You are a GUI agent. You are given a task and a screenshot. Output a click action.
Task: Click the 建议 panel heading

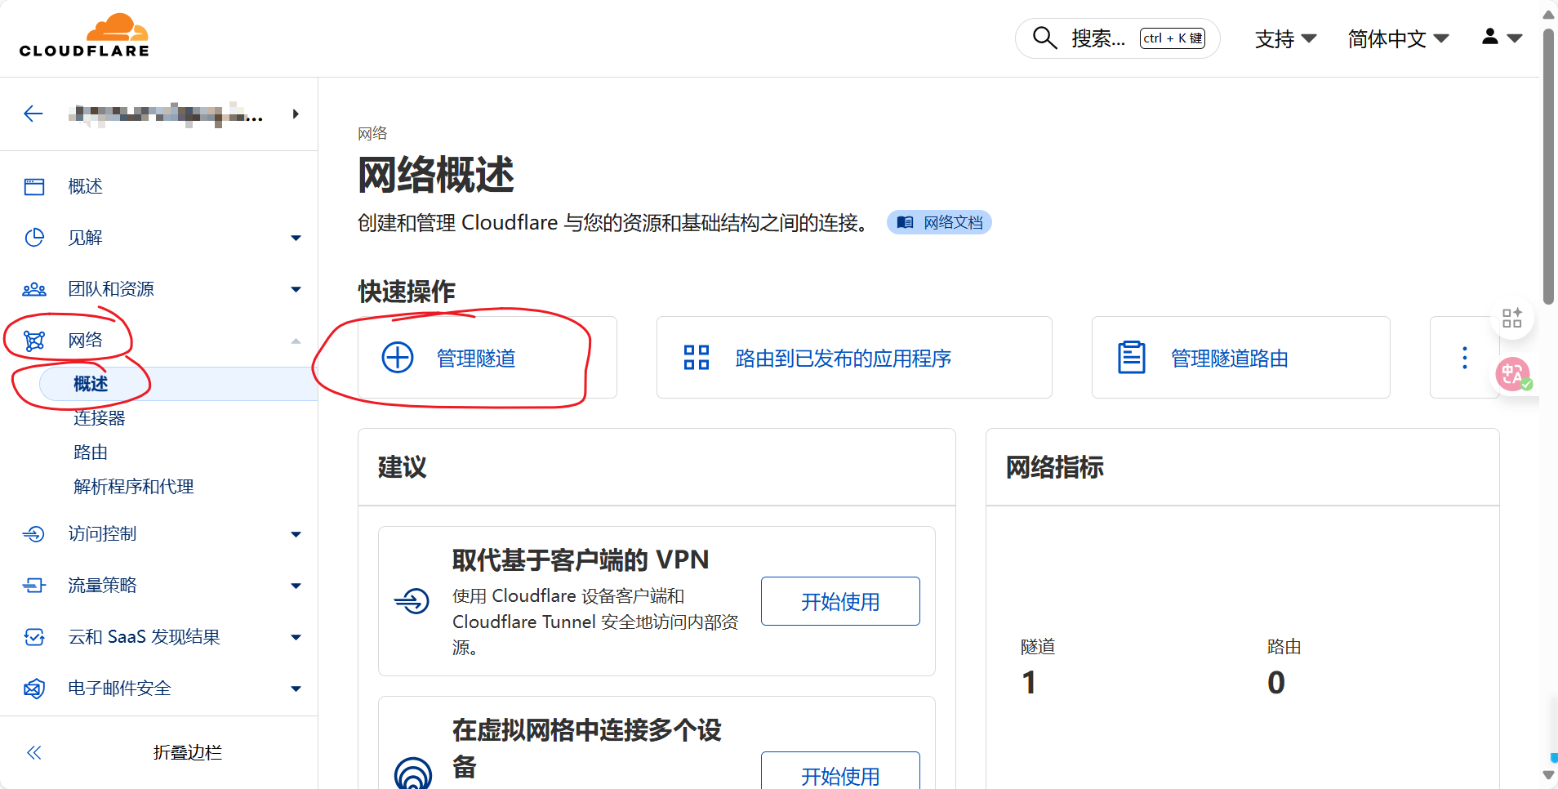click(403, 467)
